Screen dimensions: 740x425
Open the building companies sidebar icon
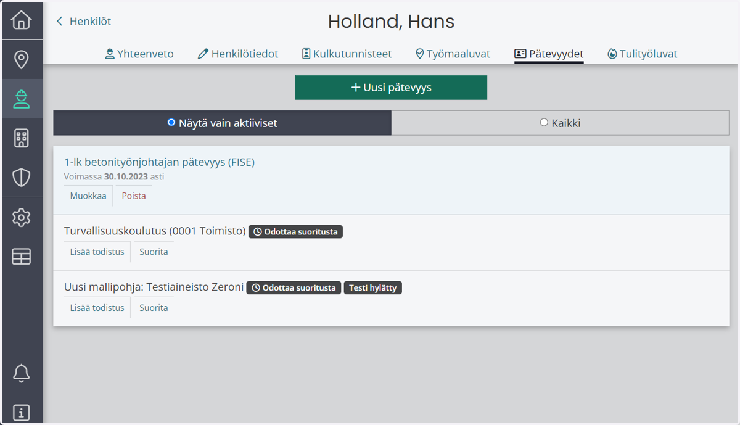[22, 138]
